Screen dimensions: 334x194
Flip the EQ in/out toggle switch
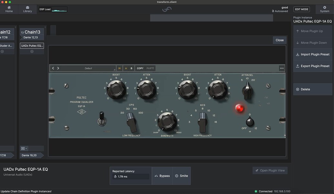pyautogui.click(x=102, y=119)
